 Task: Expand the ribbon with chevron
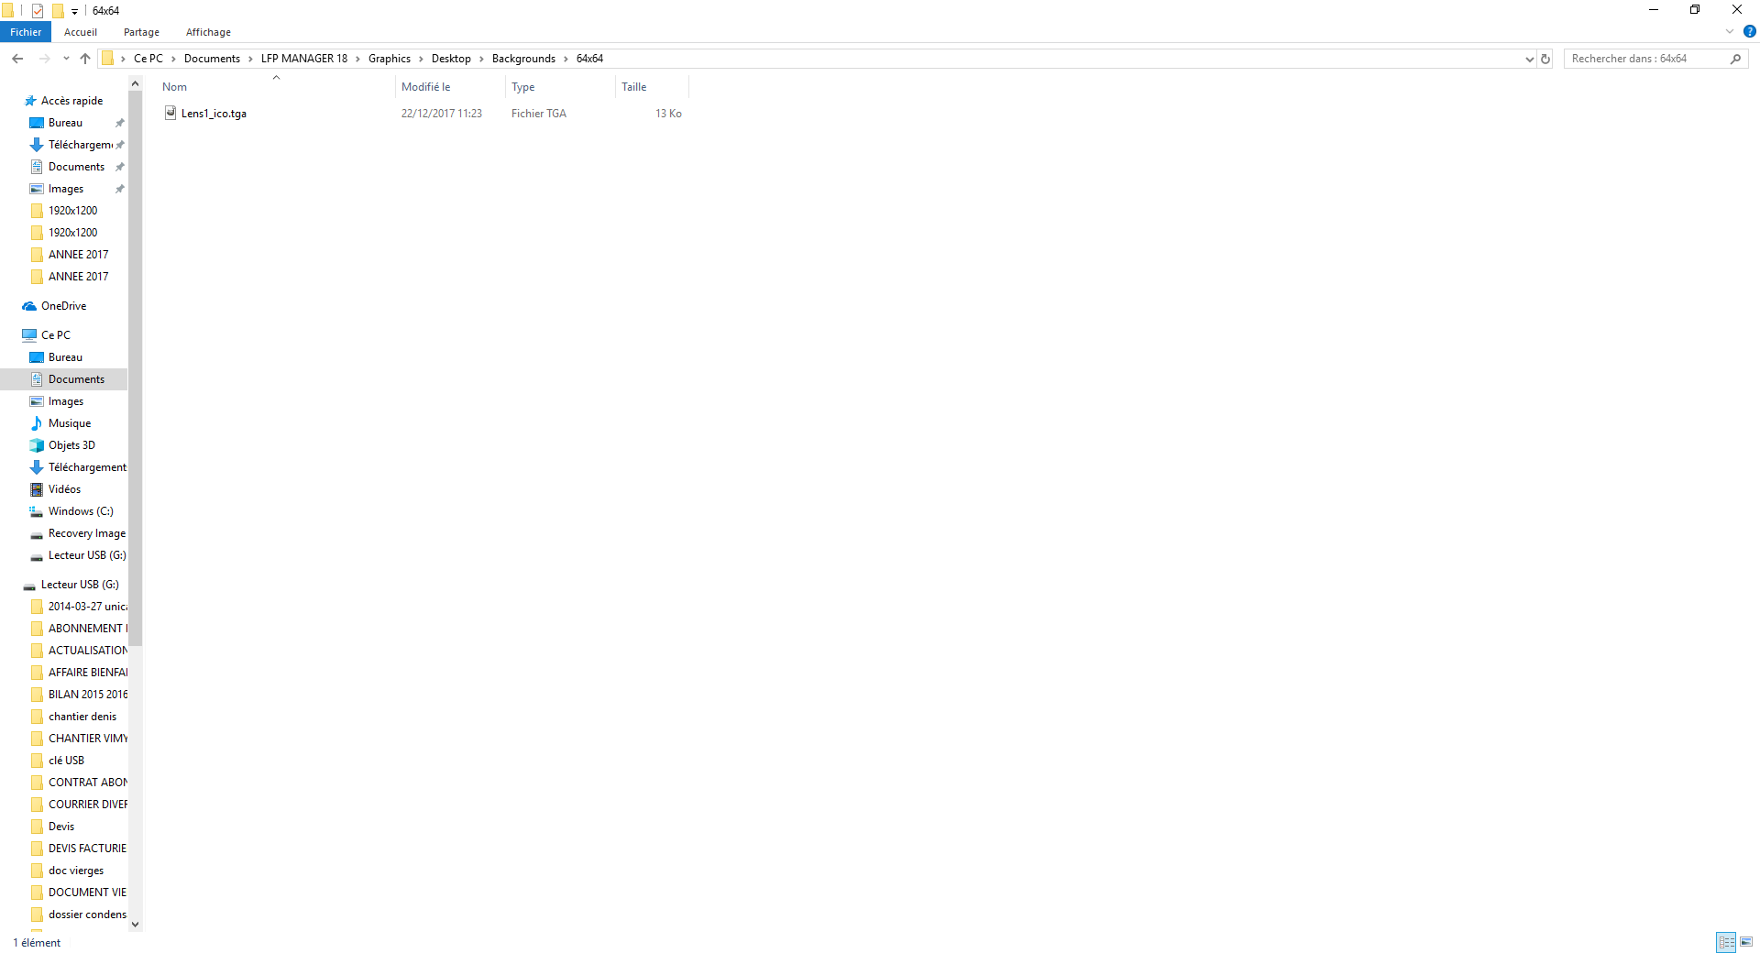[x=1730, y=31]
